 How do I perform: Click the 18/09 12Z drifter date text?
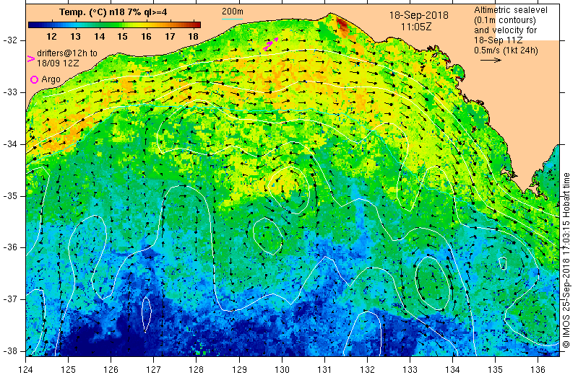coord(58,63)
